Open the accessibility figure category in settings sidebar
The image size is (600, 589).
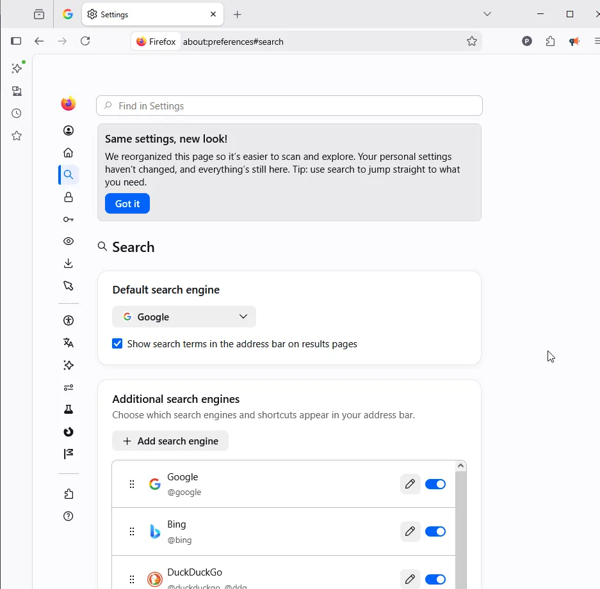(x=69, y=320)
